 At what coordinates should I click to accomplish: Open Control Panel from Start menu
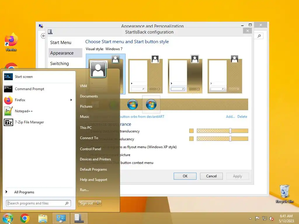pos(91,149)
